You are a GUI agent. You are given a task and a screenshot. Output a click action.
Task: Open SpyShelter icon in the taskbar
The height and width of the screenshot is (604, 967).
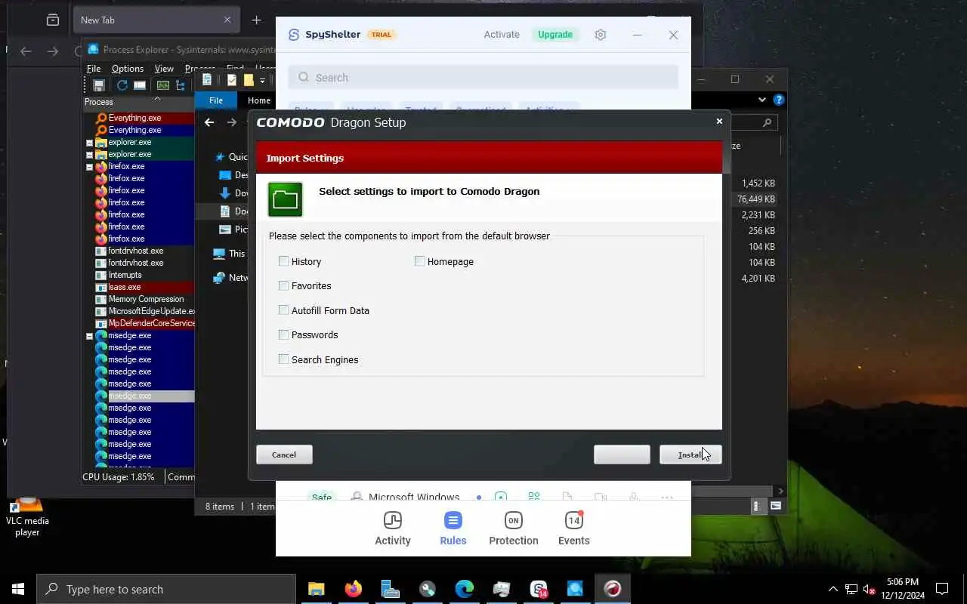539,589
